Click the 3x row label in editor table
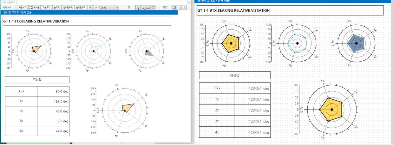 click(217, 121)
